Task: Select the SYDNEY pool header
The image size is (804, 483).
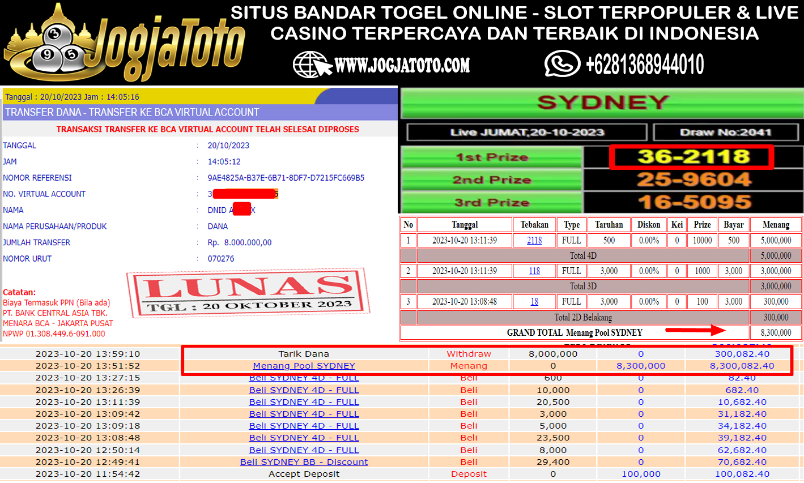Action: [602, 102]
